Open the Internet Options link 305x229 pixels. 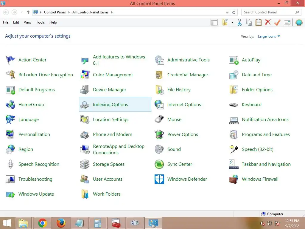click(x=184, y=105)
